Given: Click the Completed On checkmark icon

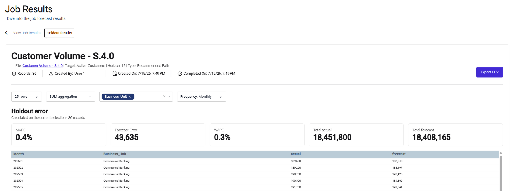Looking at the screenshot, I should point(180,74).
